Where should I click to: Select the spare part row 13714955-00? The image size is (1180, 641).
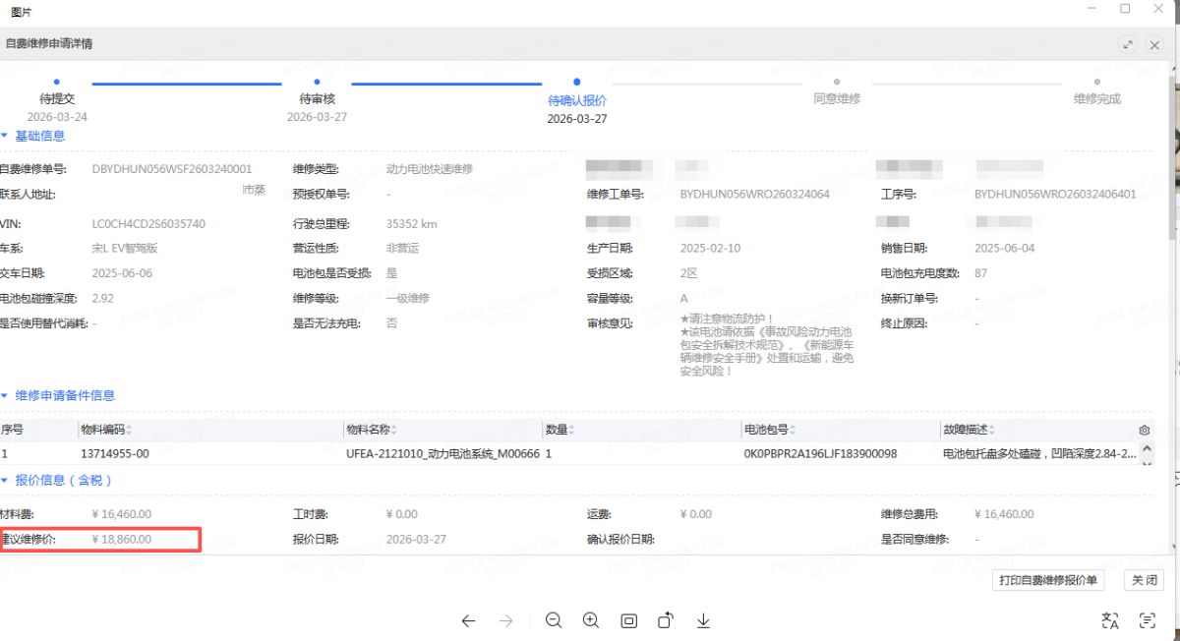[115, 454]
